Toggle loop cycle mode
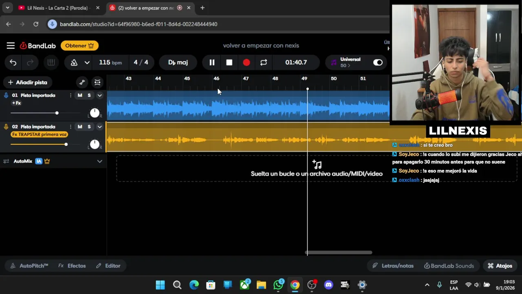The height and width of the screenshot is (294, 522). tap(264, 62)
